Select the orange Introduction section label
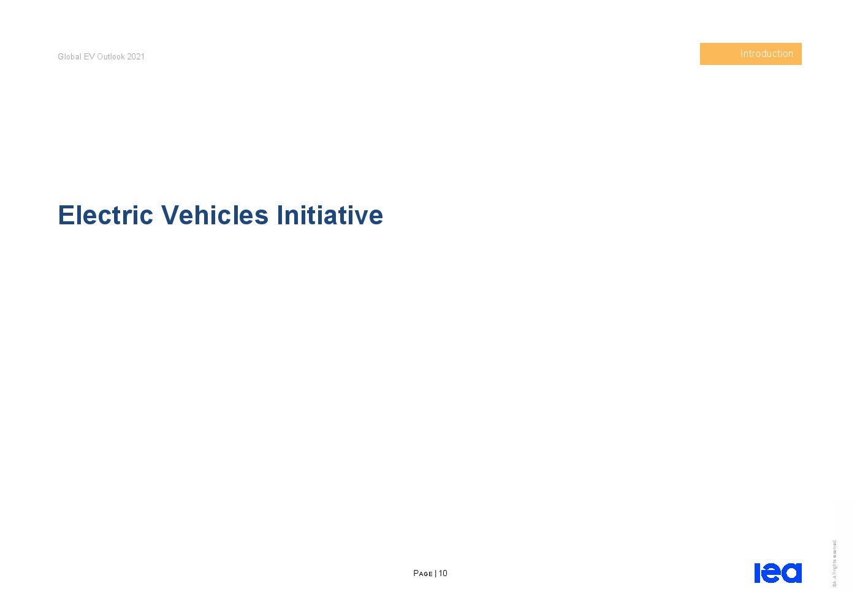 750,54
